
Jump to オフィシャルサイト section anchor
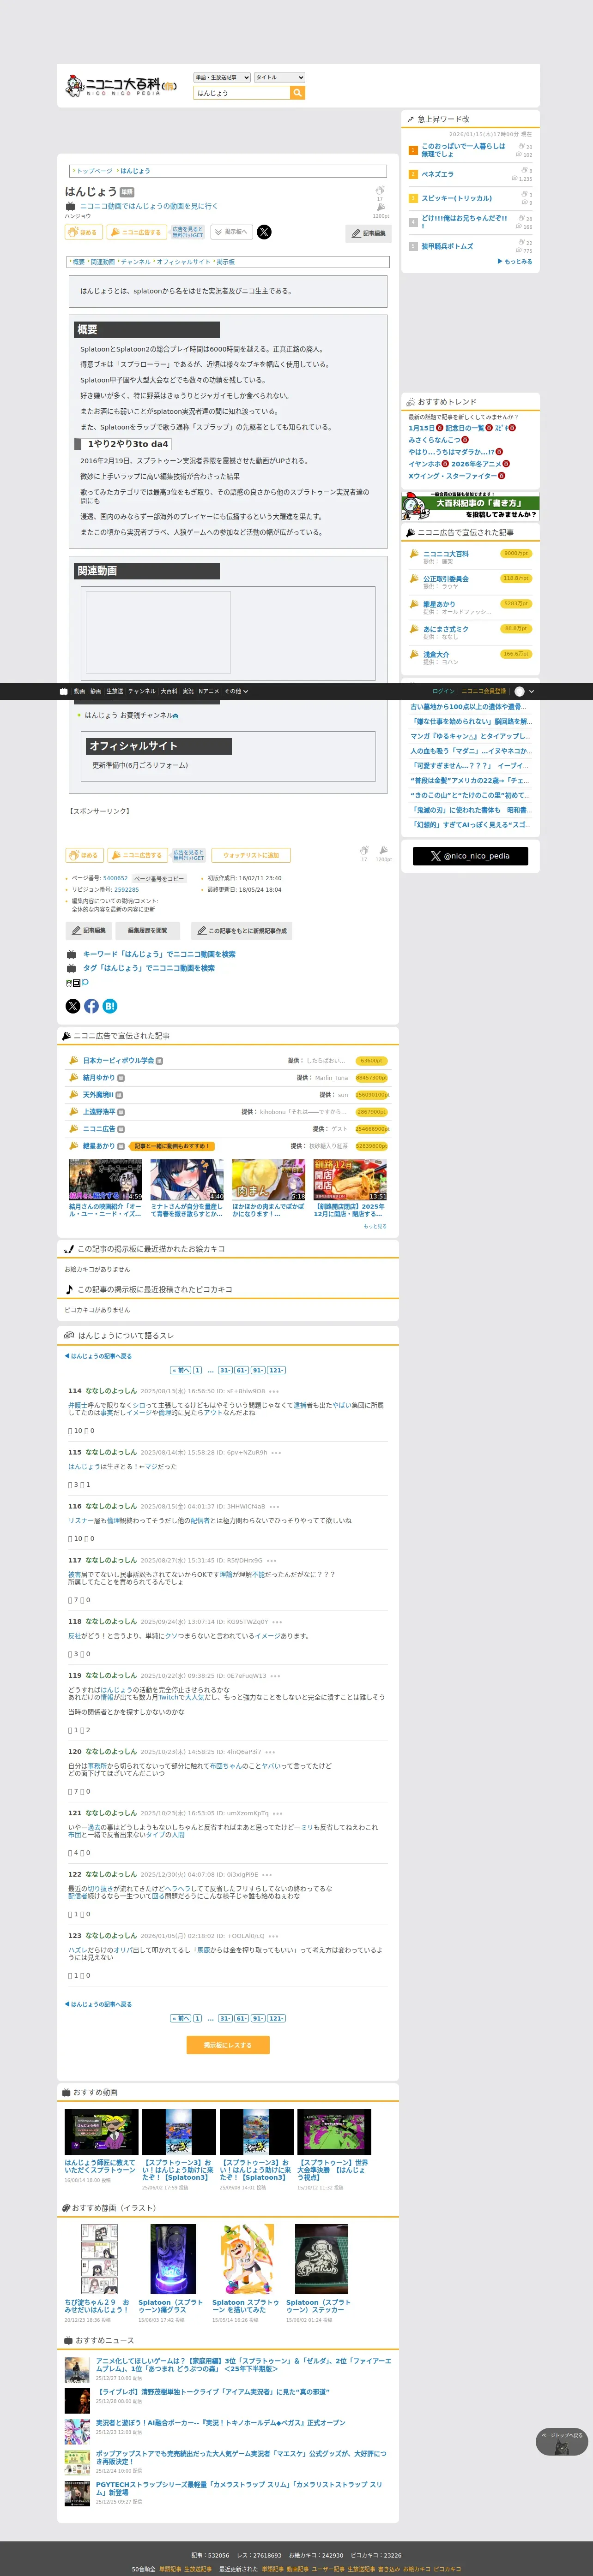point(183,262)
